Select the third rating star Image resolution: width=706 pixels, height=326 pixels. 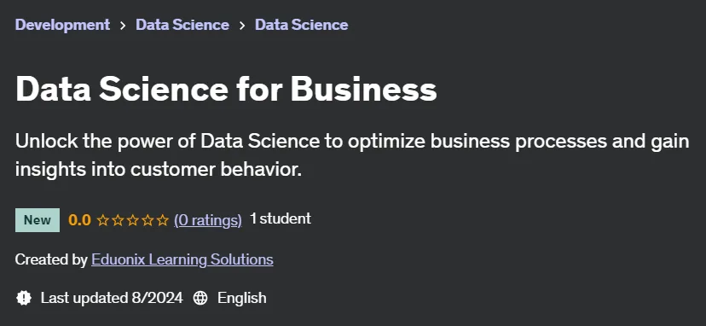coord(133,220)
